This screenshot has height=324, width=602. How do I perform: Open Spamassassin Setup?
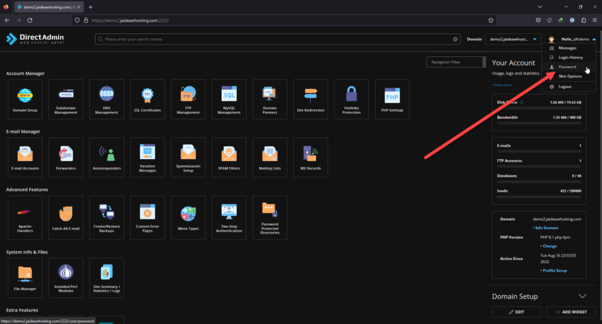pyautogui.click(x=188, y=157)
